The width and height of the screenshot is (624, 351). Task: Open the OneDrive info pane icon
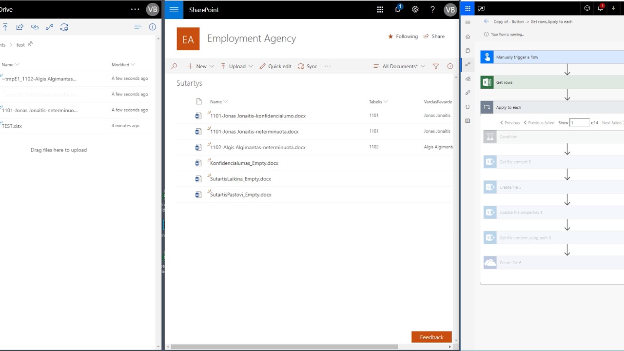coord(153,27)
